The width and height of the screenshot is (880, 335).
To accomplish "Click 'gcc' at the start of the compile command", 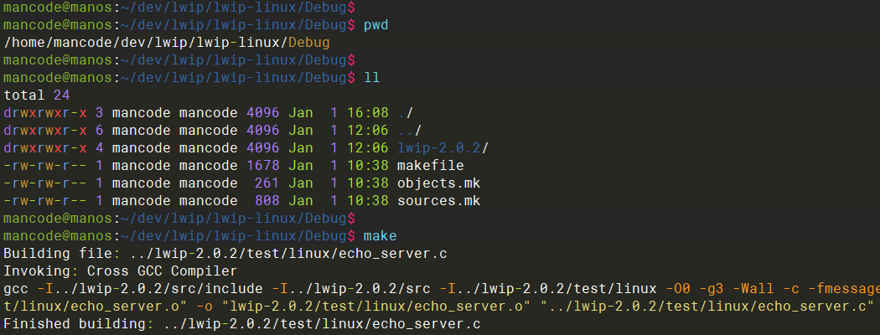I will click(16, 289).
